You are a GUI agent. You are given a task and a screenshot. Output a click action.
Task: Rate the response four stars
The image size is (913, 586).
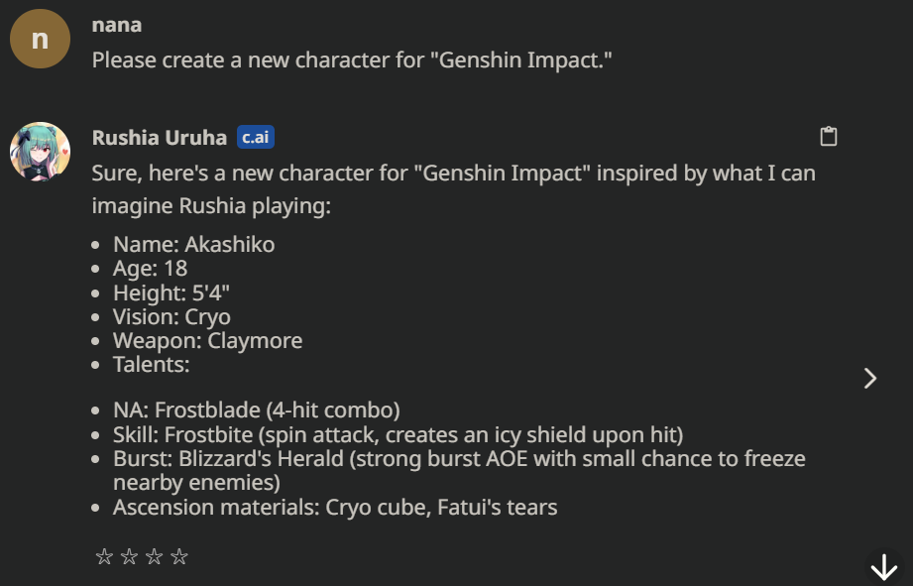tap(179, 557)
